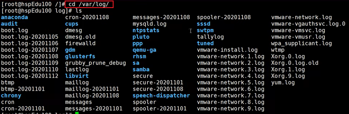Click the cups directory name
The width and height of the screenshot is (349, 114).
click(x=72, y=24)
